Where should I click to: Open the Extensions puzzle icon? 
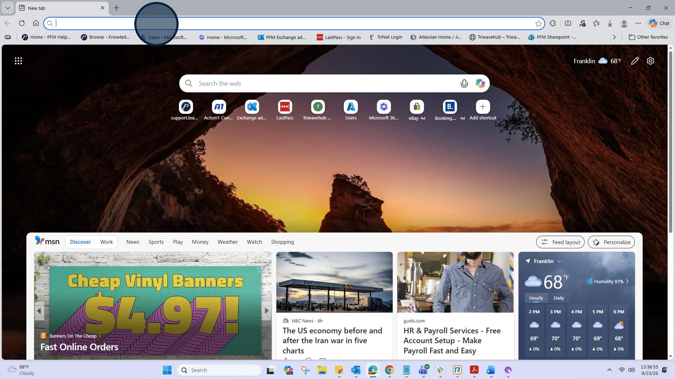553,23
